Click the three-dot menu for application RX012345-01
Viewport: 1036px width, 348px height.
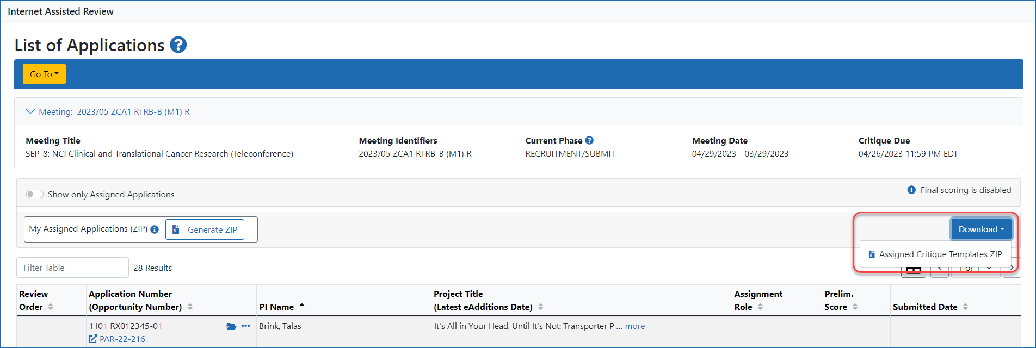pyautogui.click(x=246, y=326)
